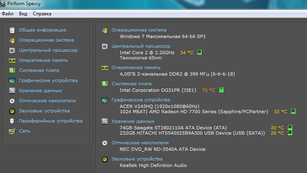The width and height of the screenshot is (307, 173).
Task: Open Центральный процессор section in sidebar
Action: (x=48, y=50)
